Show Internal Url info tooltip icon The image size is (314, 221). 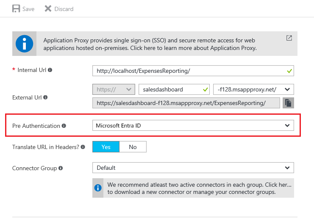tap(50, 70)
